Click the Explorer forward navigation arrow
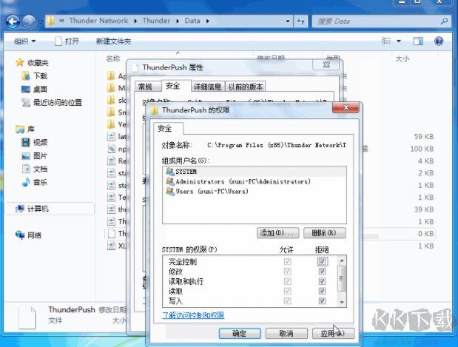Screen dimensions: 458x347 [29, 21]
